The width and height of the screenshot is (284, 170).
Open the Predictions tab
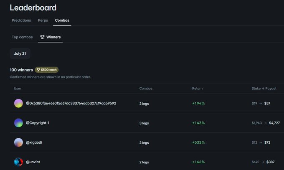pos(21,20)
